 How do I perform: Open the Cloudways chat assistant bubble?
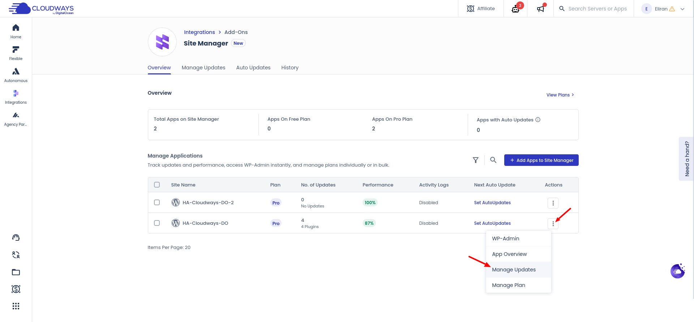678,271
